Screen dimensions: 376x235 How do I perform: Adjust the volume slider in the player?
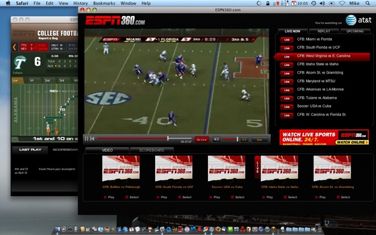tap(229, 139)
